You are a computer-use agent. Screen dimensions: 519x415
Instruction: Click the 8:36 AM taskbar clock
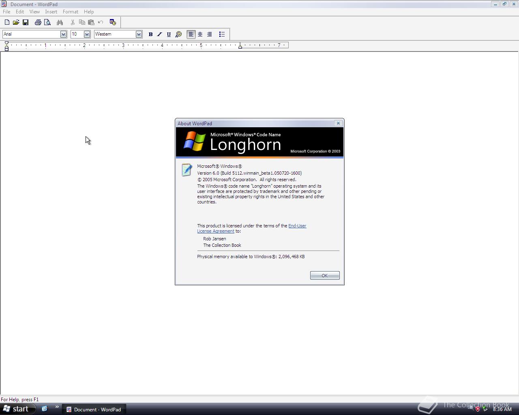point(502,409)
